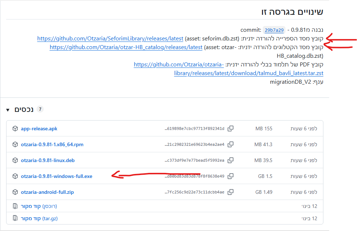
Task: Click the package icon beside otzaria-0.9.81-windows-full.exe
Action: point(15,176)
